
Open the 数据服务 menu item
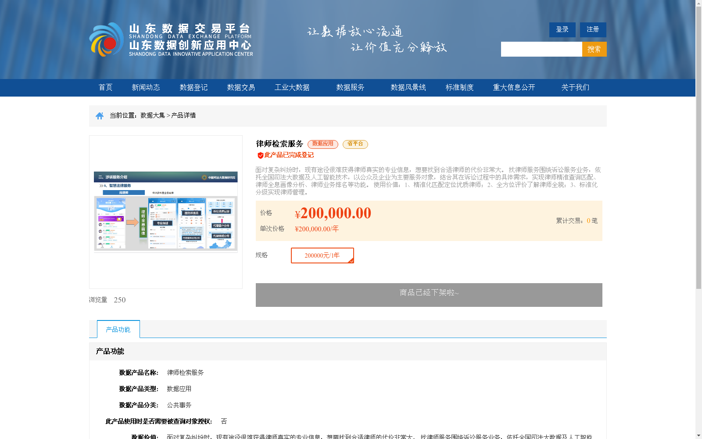[x=350, y=87]
